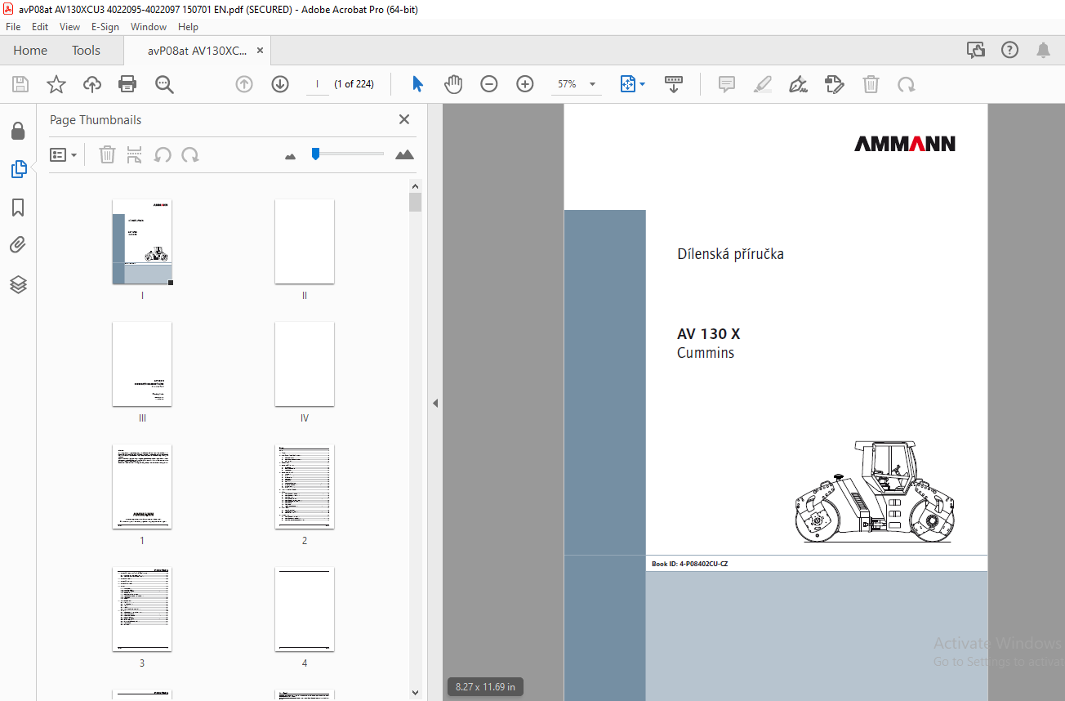Go to next page arrow

pyautogui.click(x=280, y=84)
